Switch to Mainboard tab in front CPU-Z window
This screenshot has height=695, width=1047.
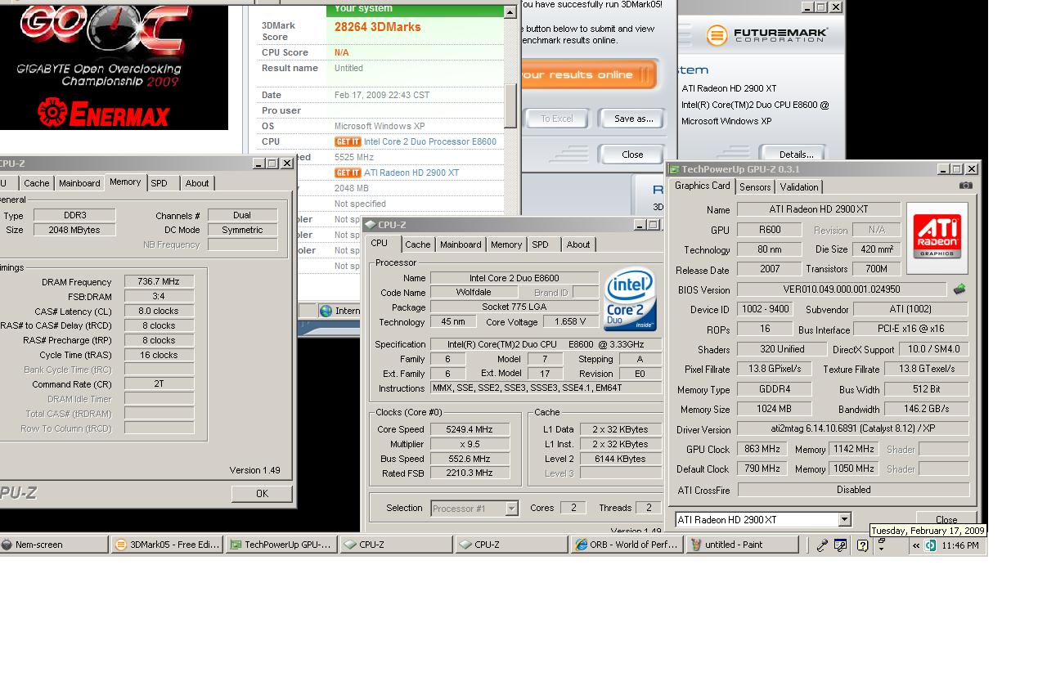pos(461,244)
